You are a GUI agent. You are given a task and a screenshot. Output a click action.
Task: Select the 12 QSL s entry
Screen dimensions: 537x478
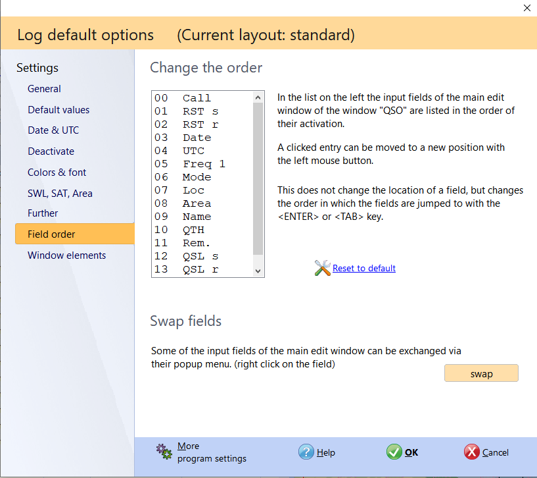[202, 256]
